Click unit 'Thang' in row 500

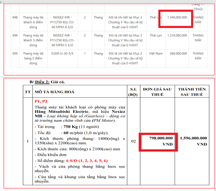(98, 53)
